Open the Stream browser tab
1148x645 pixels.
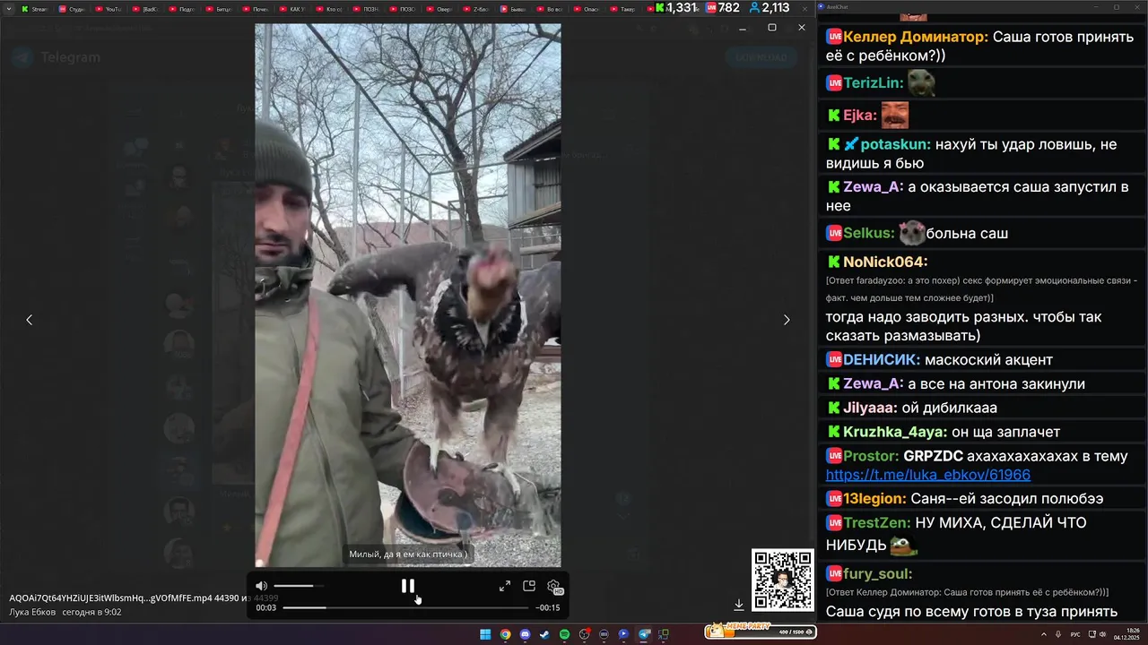click(34, 9)
